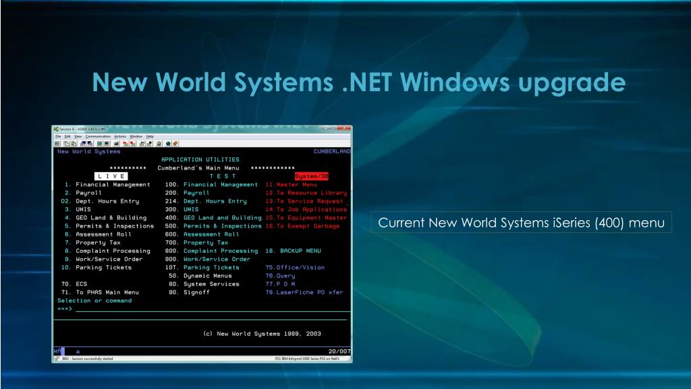691x389 pixels.
Task: Click the red System/38 header
Action: [x=312, y=176]
